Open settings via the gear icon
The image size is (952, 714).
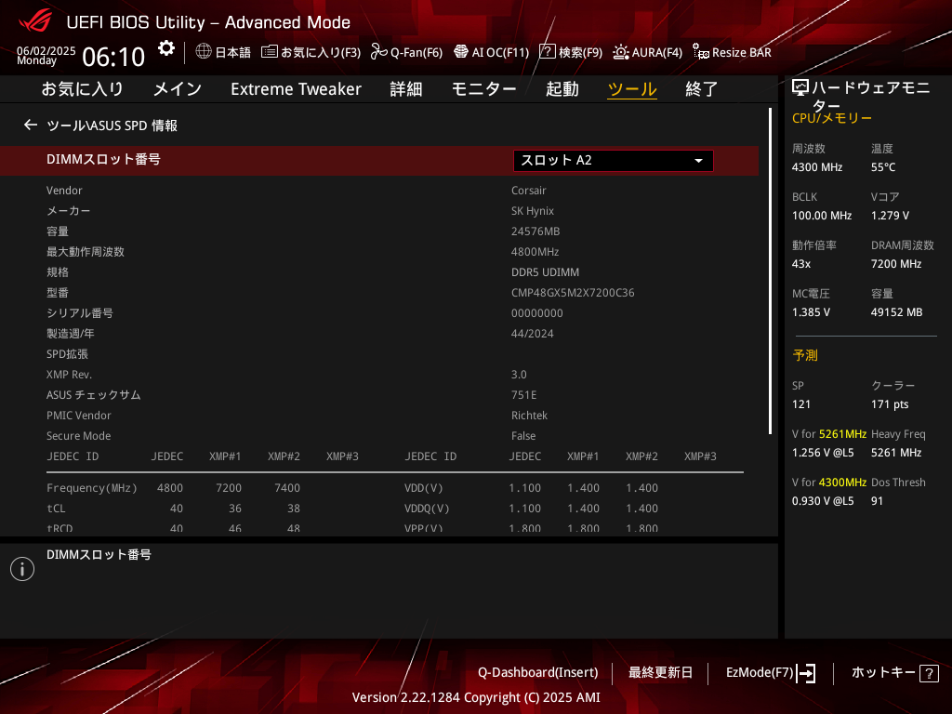coord(166,48)
